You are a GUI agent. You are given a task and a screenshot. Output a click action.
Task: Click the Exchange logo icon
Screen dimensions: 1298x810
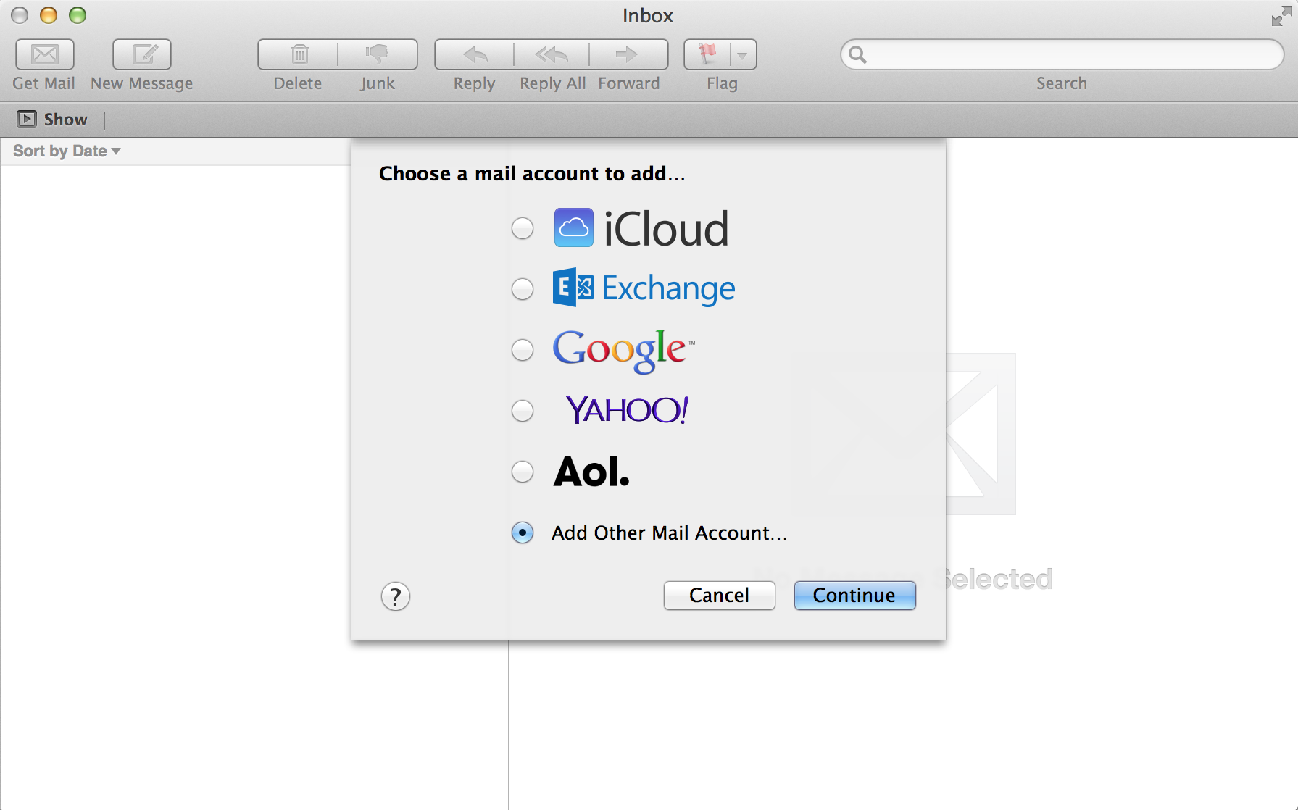coord(573,288)
